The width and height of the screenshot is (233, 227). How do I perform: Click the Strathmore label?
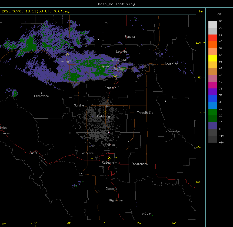tap(139, 164)
